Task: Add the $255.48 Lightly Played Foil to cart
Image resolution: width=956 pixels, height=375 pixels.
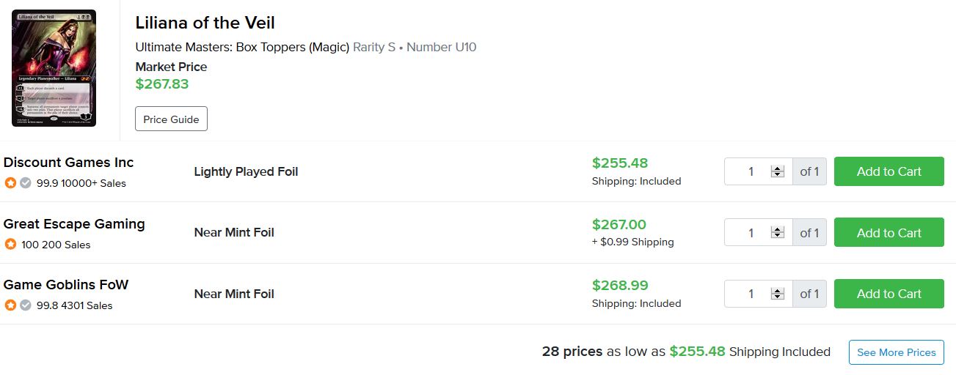Action: click(x=889, y=171)
